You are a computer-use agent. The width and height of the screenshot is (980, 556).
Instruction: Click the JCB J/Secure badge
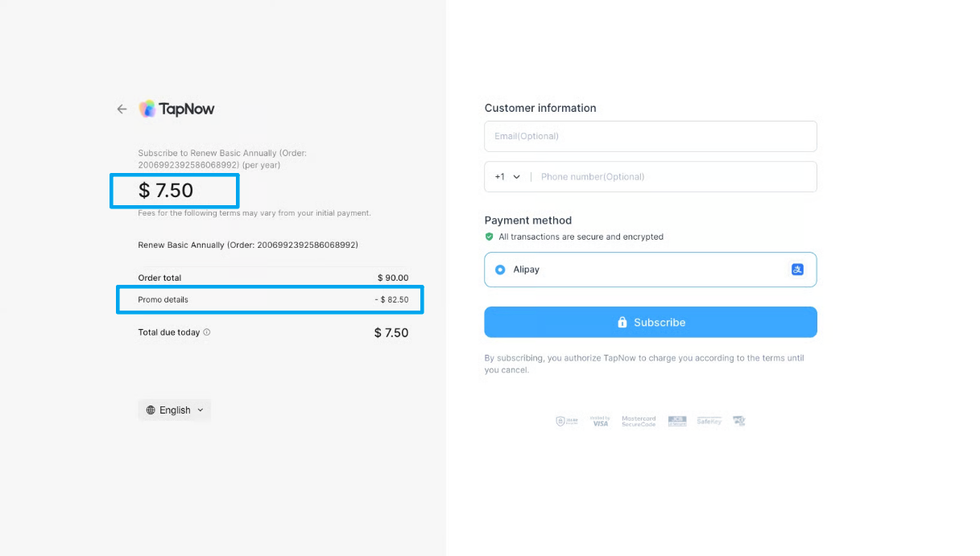(677, 421)
